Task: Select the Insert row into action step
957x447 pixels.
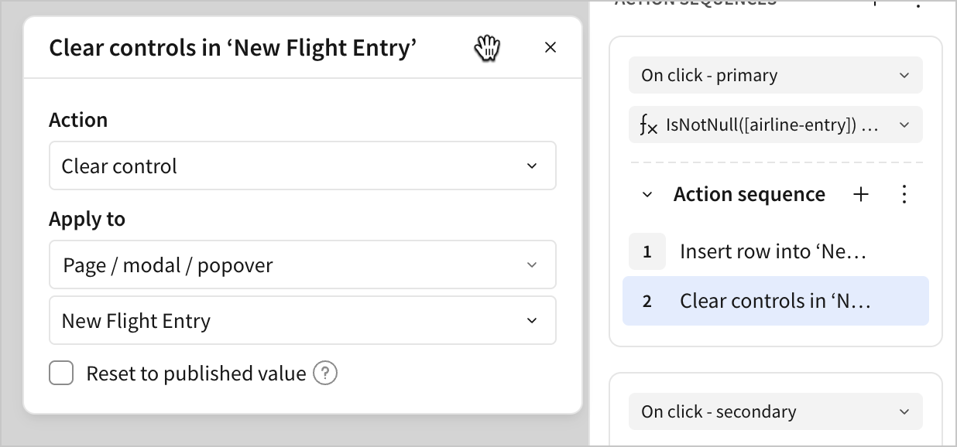Action: coord(773,251)
